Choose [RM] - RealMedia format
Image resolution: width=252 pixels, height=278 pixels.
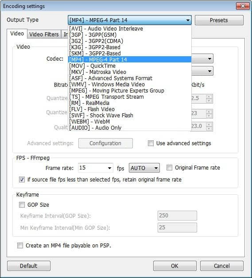click(x=130, y=103)
